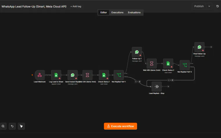This screenshot has width=221, height=138.
Task: Click the true output handle of Not Replied Yet? 2
Action: 190,64
